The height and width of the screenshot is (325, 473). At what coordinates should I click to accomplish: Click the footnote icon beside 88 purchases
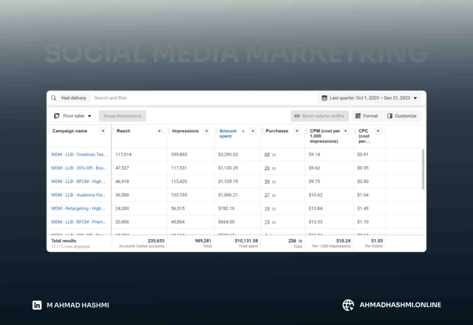(x=274, y=155)
